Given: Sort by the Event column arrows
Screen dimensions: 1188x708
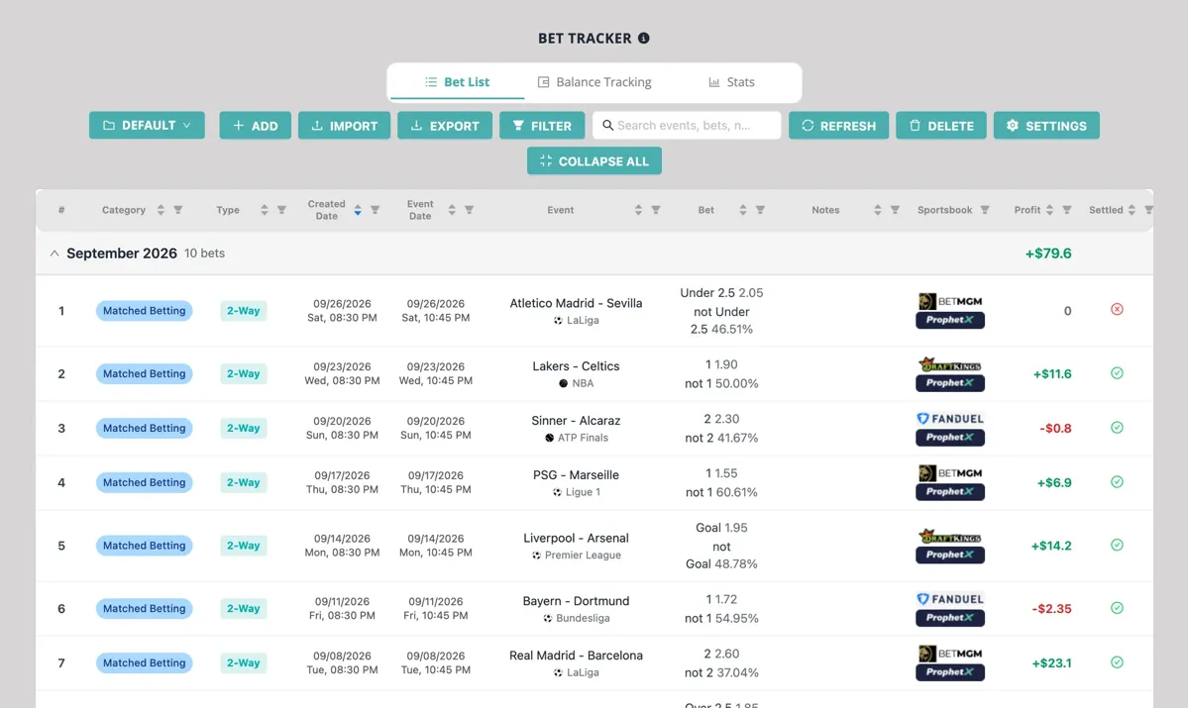Looking at the screenshot, I should pyautogui.click(x=639, y=210).
